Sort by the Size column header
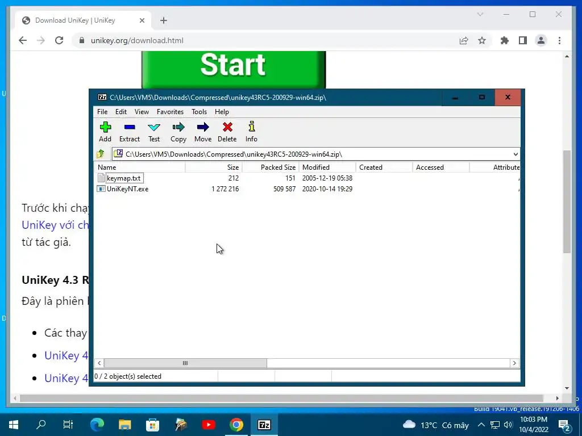 (214, 167)
